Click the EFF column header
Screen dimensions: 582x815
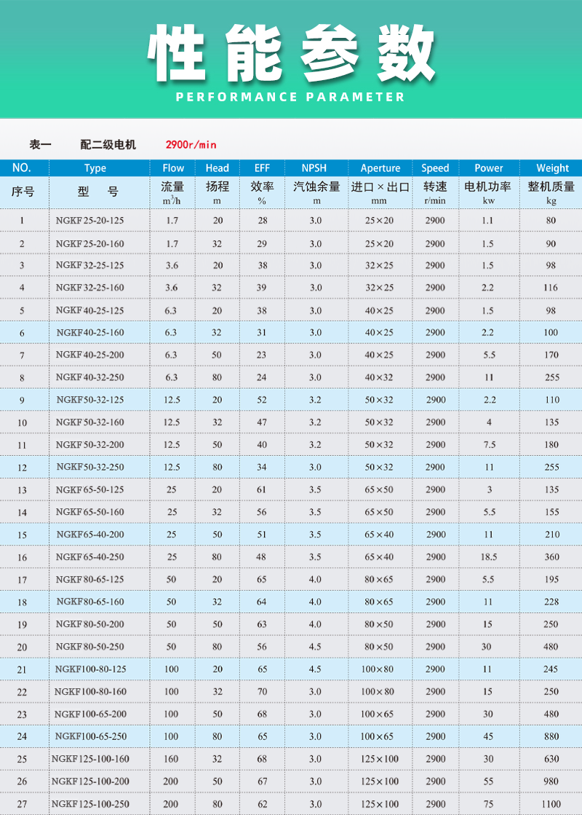[262, 168]
